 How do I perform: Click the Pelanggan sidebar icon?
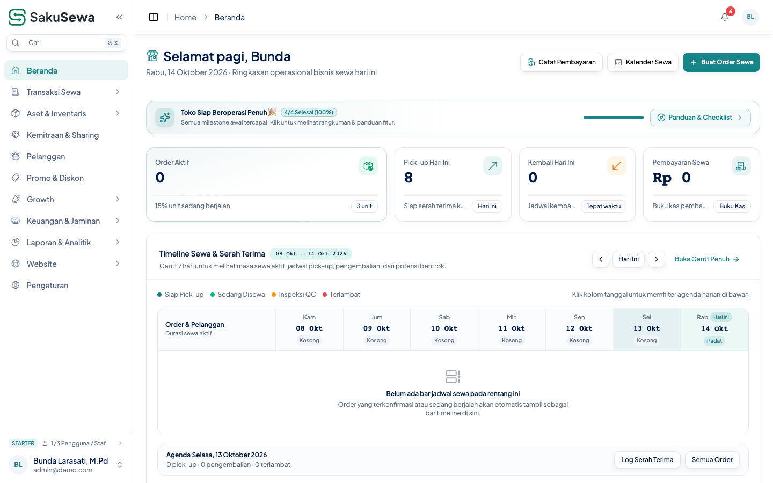pos(16,156)
